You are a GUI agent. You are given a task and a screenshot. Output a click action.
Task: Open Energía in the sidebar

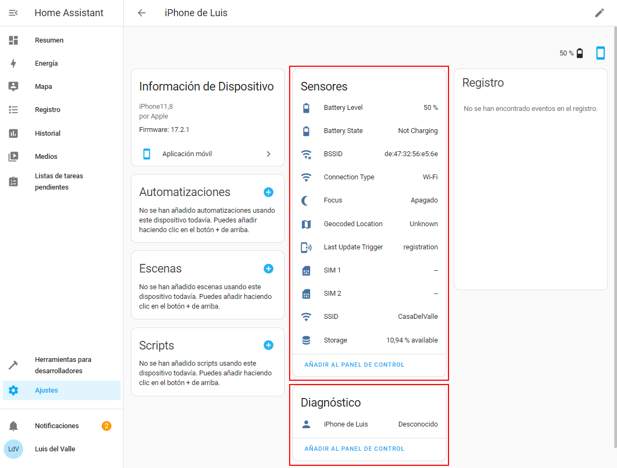tap(61, 64)
